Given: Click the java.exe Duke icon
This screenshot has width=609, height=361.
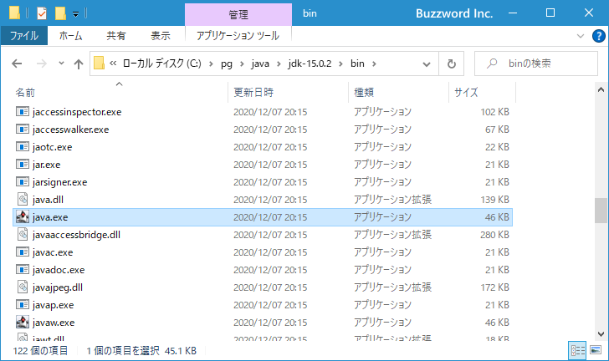Looking at the screenshot, I should [x=23, y=216].
